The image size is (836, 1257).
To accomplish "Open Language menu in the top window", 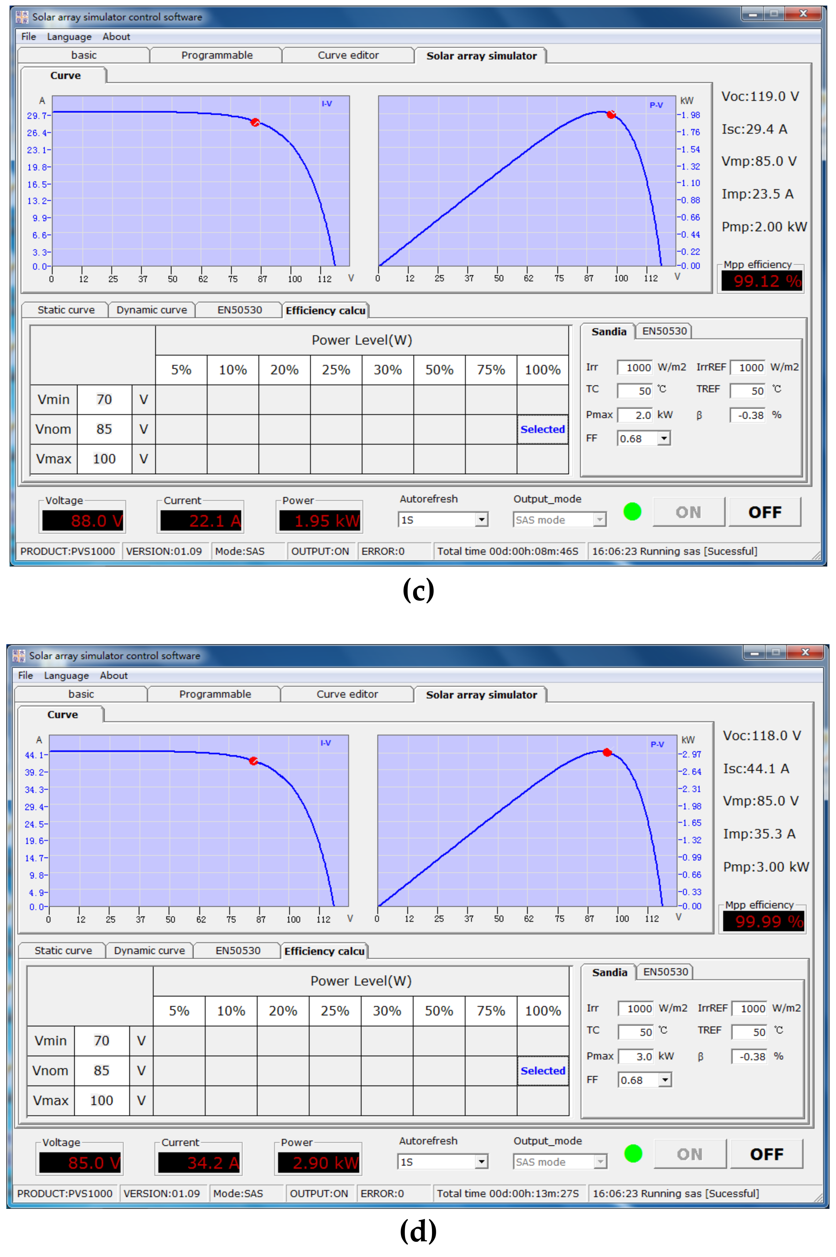I will coord(69,36).
